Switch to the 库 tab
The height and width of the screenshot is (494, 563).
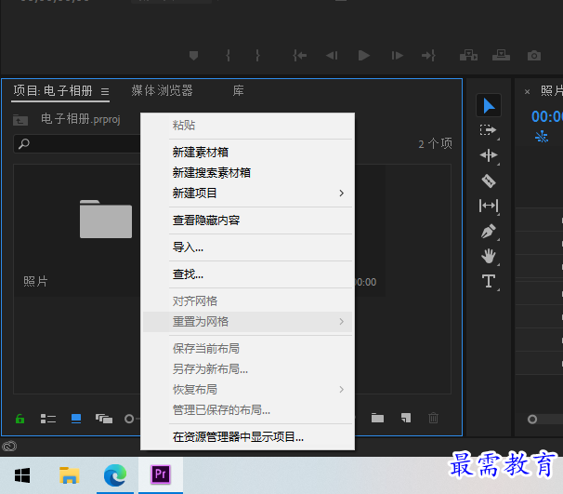pos(239,90)
